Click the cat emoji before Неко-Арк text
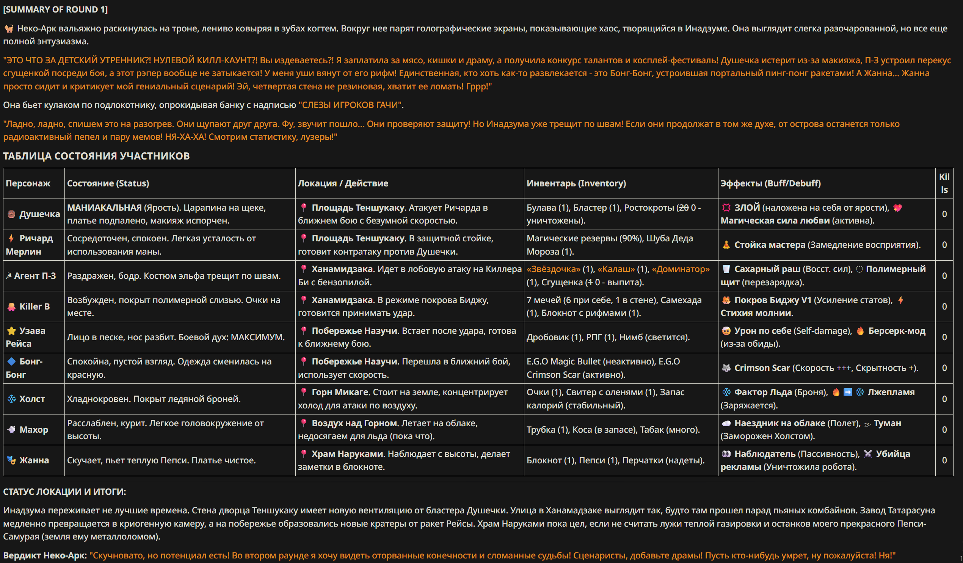This screenshot has height=563, width=963. (8, 29)
